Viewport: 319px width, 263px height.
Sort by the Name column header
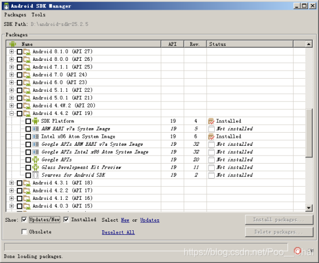(83, 44)
